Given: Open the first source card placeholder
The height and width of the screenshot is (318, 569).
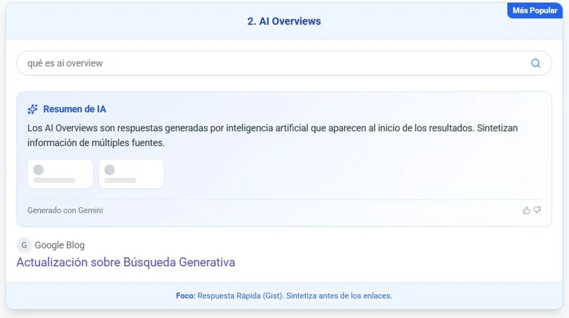Looking at the screenshot, I should [60, 174].
